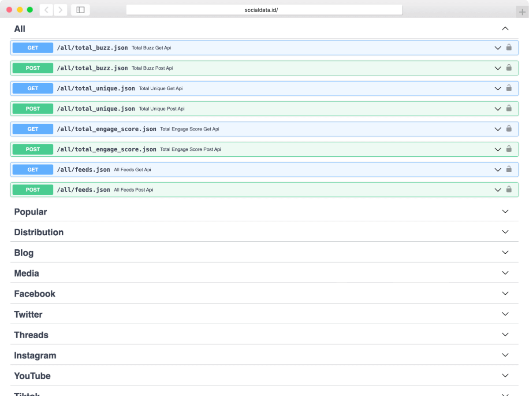The height and width of the screenshot is (396, 529).
Task: Click lock icon on GET total_engage_score.json row
Action: [509, 129]
